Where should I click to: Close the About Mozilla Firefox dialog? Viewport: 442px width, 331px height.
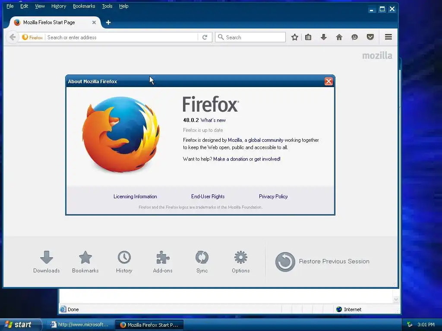pyautogui.click(x=328, y=81)
